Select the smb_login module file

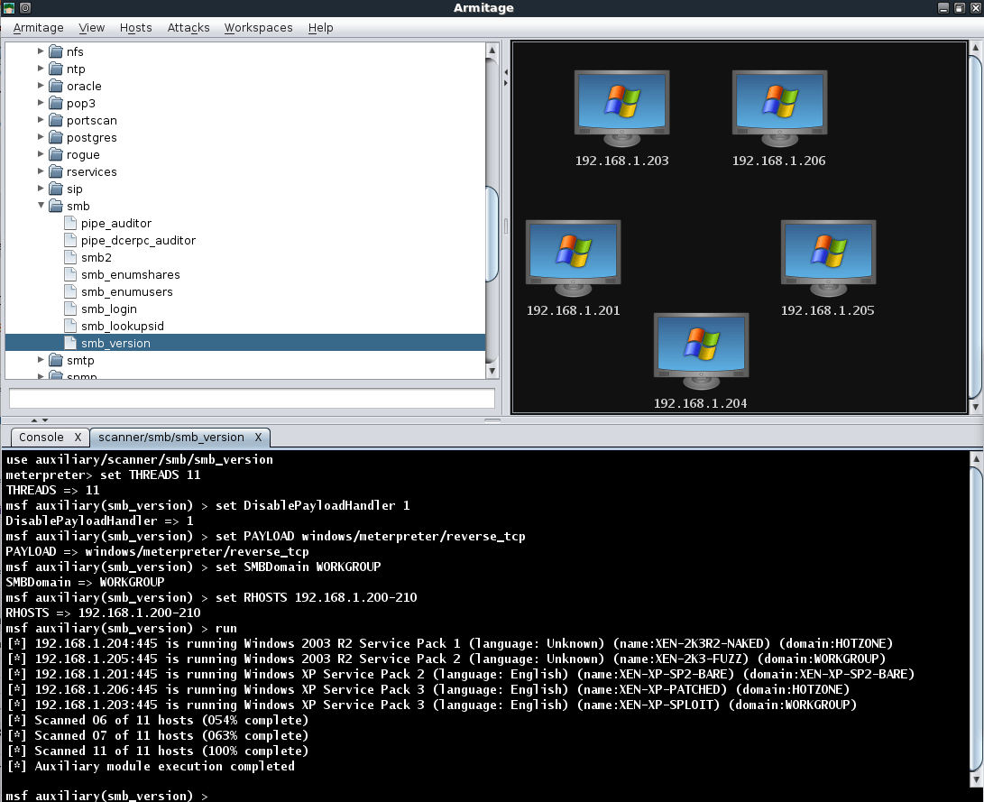click(108, 309)
